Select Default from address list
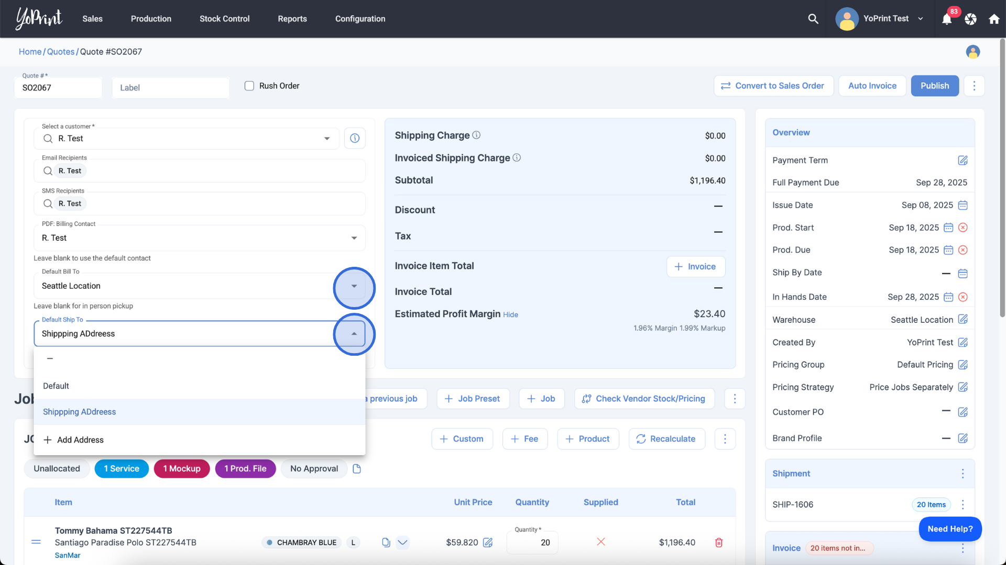This screenshot has width=1006, height=565. [x=56, y=386]
